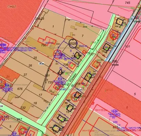Select parcel number 7

pos(83,36)
